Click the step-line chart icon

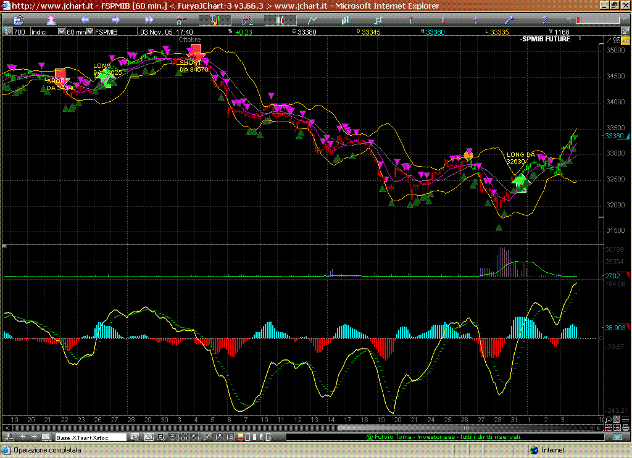tap(377, 20)
